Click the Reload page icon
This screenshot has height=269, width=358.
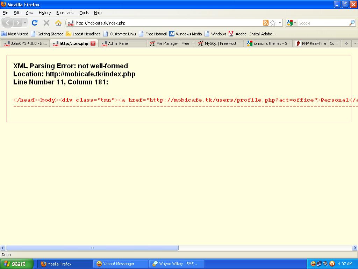click(34, 23)
